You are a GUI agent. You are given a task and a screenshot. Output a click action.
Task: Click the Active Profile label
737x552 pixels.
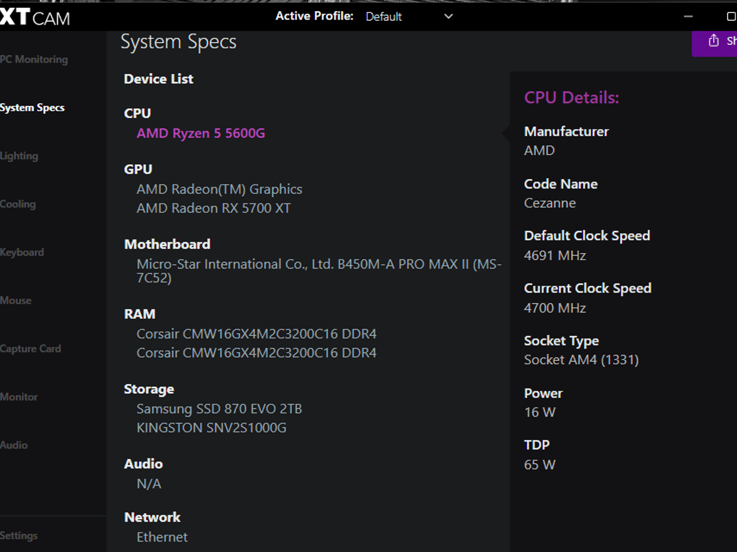pyautogui.click(x=315, y=16)
